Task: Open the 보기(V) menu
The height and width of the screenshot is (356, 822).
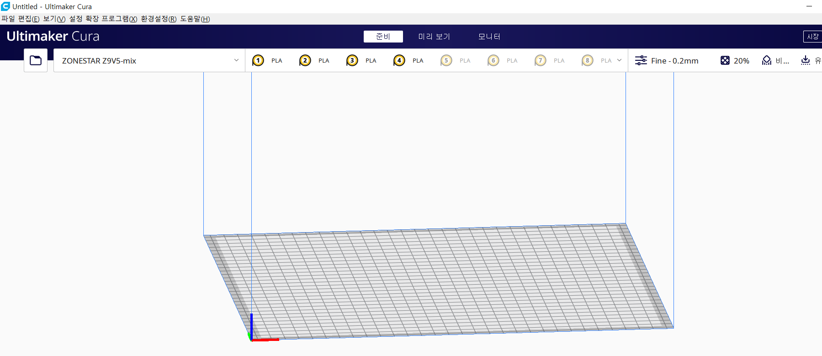Action: 54,19
